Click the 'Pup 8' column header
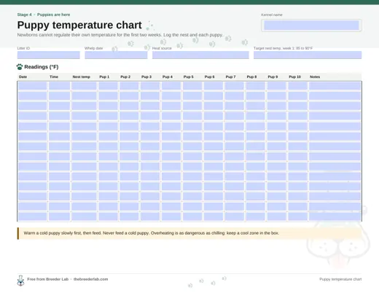Screen dimensions: 379x293 [x=251, y=77]
